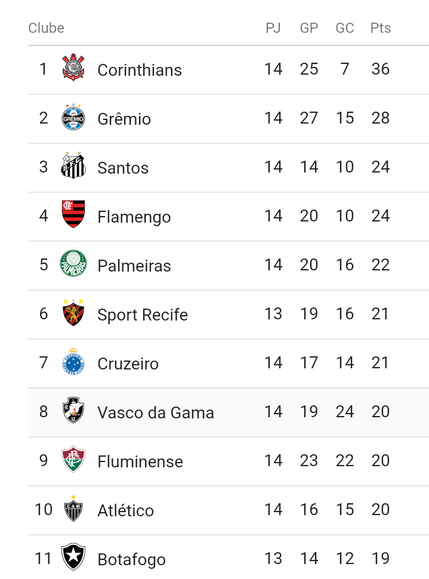This screenshot has height=579, width=429.
Task: Click the Pts column header
Action: 381,28
